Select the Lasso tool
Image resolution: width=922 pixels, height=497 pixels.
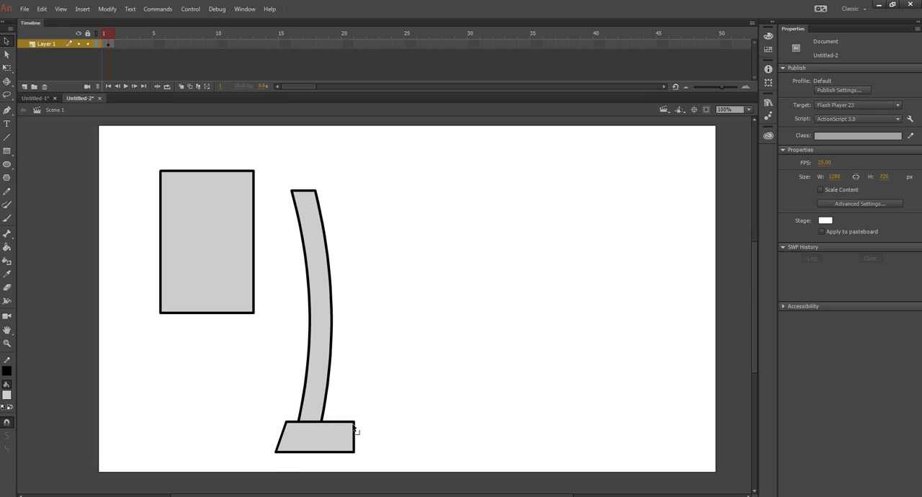pos(6,95)
